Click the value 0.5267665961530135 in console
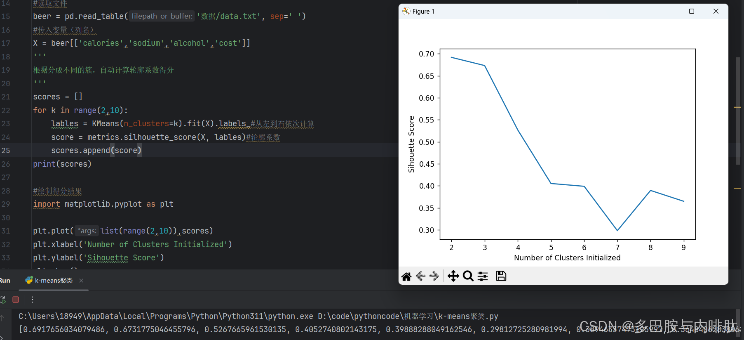This screenshot has width=744, height=340. 245,329
